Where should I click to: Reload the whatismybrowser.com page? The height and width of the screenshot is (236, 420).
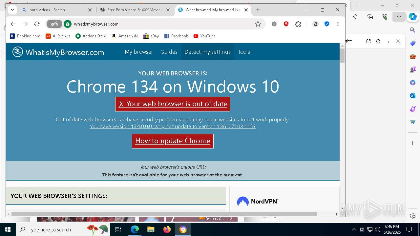37,24
